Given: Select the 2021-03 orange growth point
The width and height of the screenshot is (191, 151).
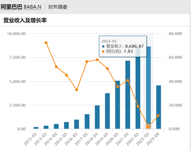Looking at the screenshot, I should coord(128,81).
